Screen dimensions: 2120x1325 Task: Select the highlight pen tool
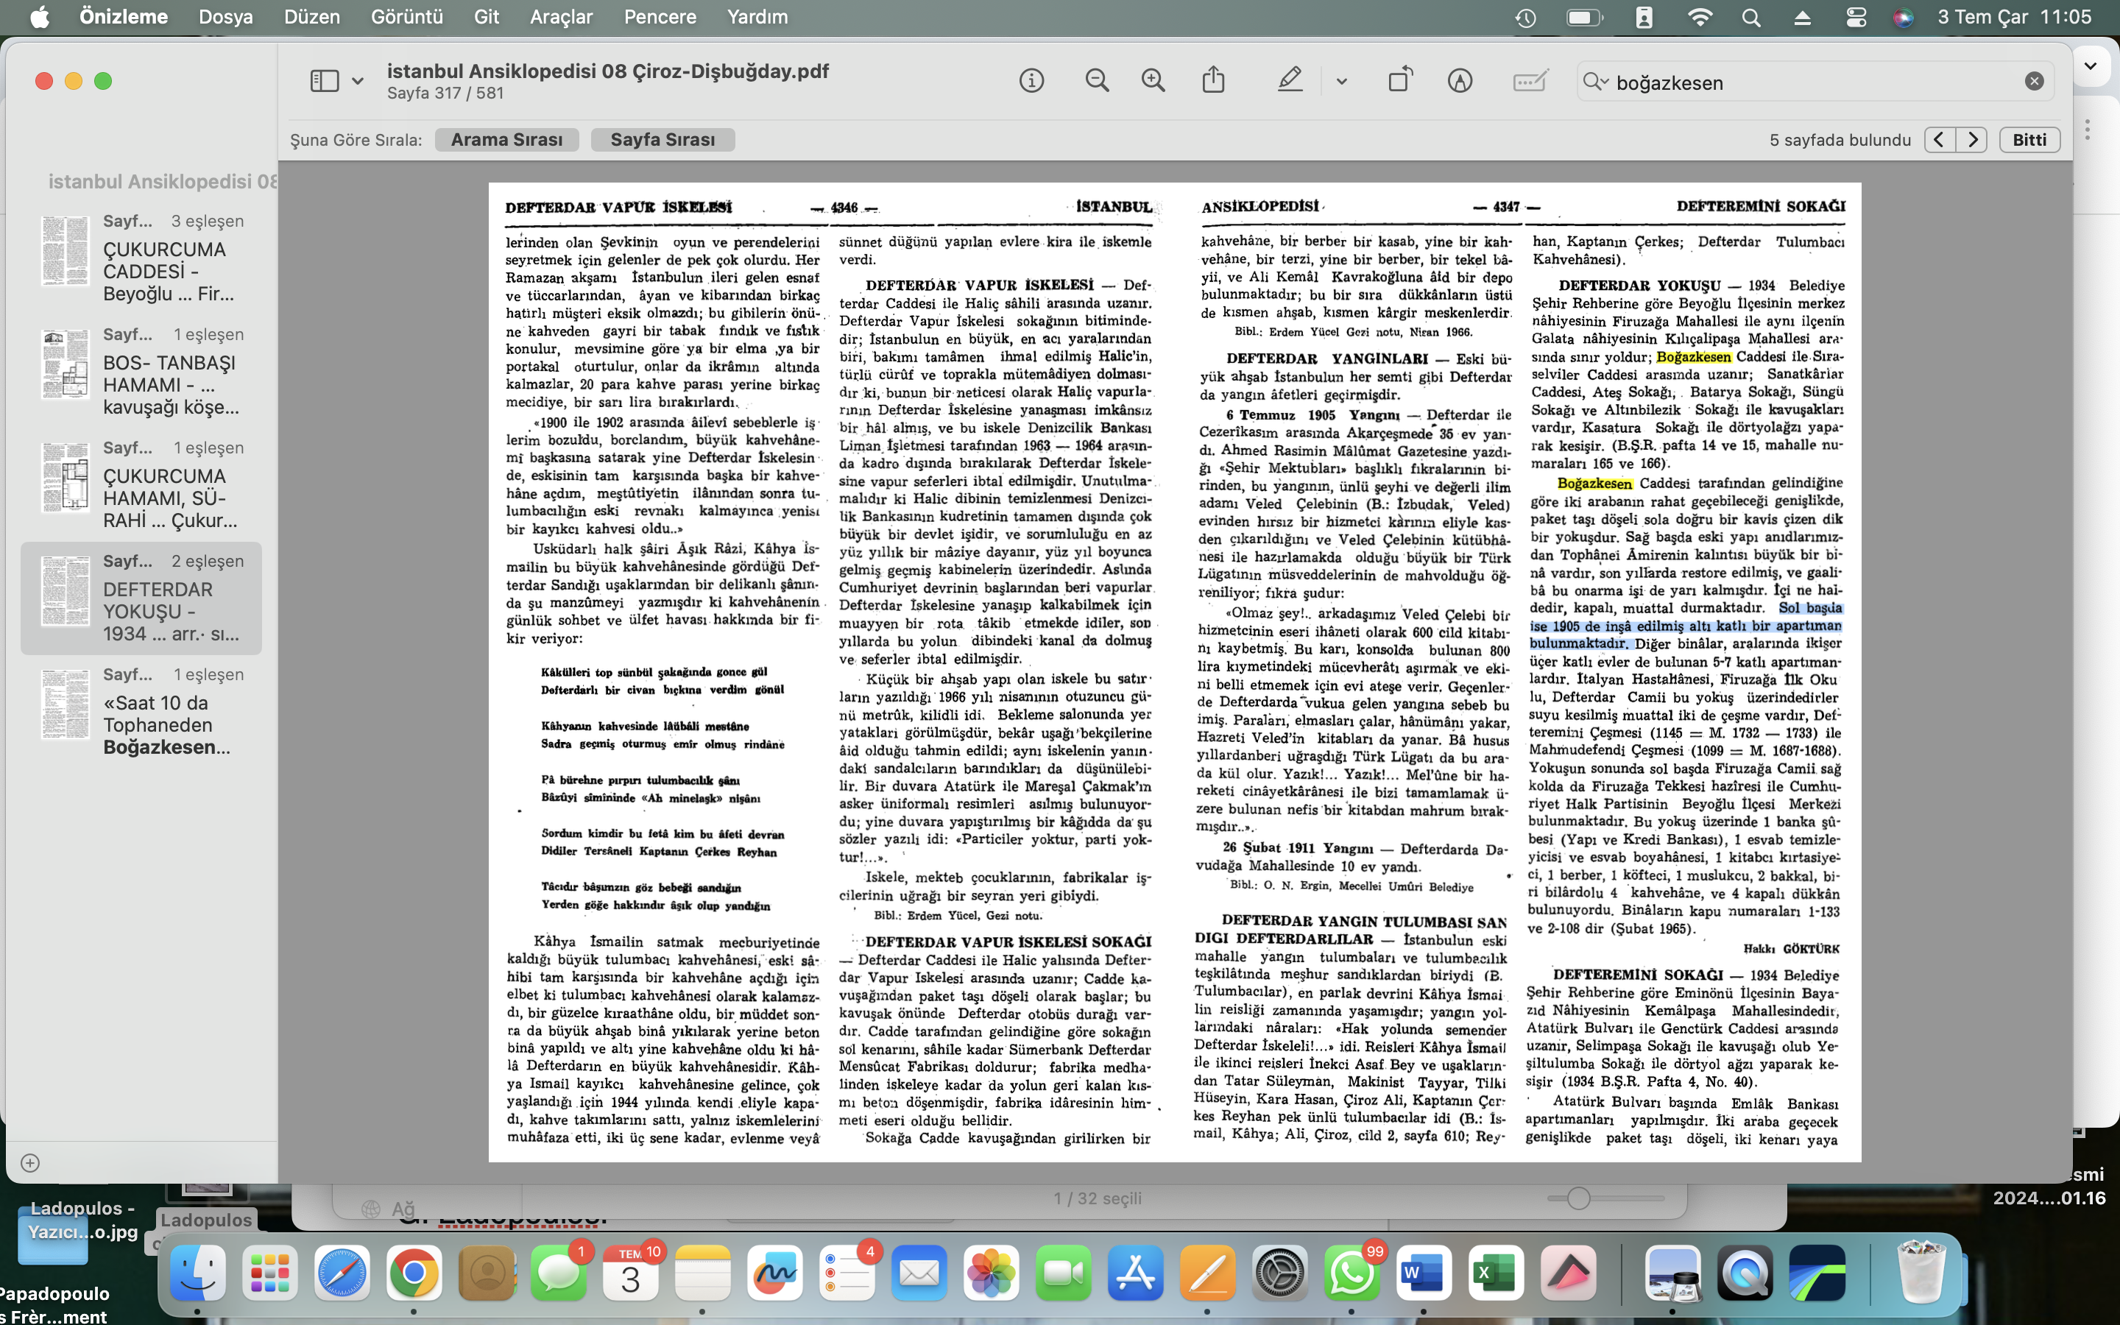[x=1290, y=81]
